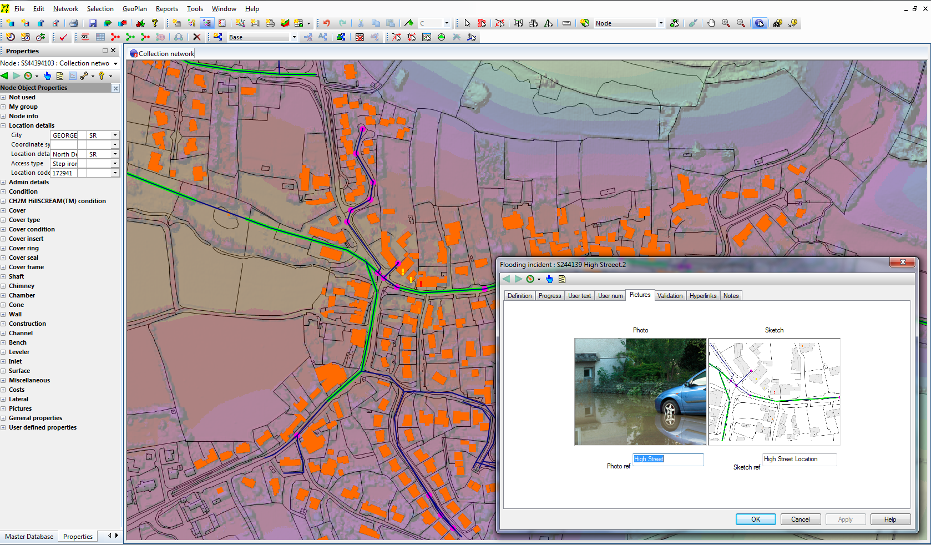Click the flooded car photo thumbnail

pyautogui.click(x=640, y=392)
